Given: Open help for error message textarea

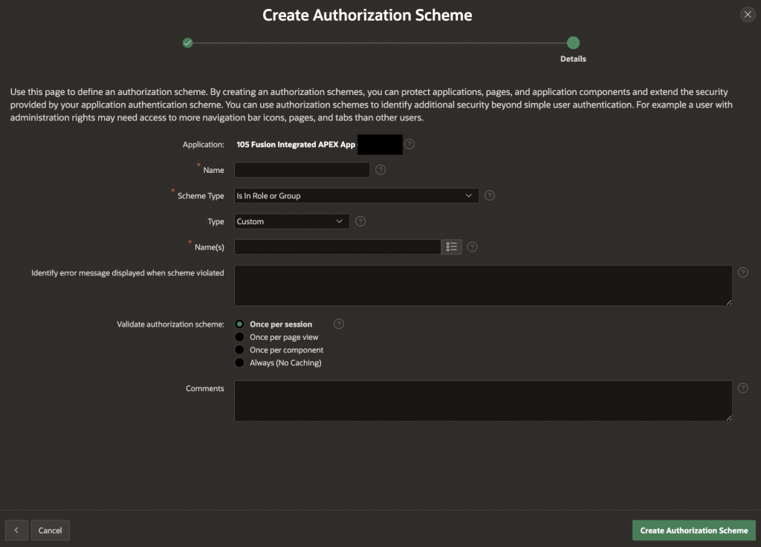Looking at the screenshot, I should pos(742,272).
